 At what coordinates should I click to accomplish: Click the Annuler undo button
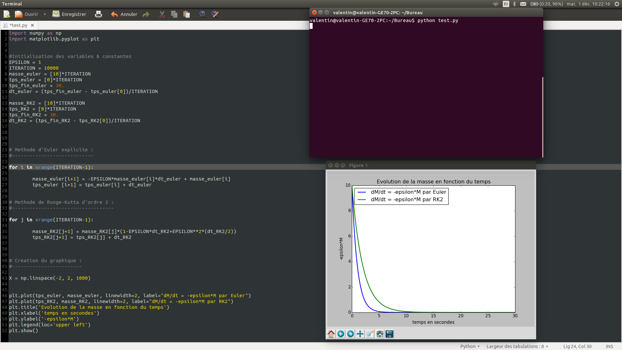pos(124,14)
